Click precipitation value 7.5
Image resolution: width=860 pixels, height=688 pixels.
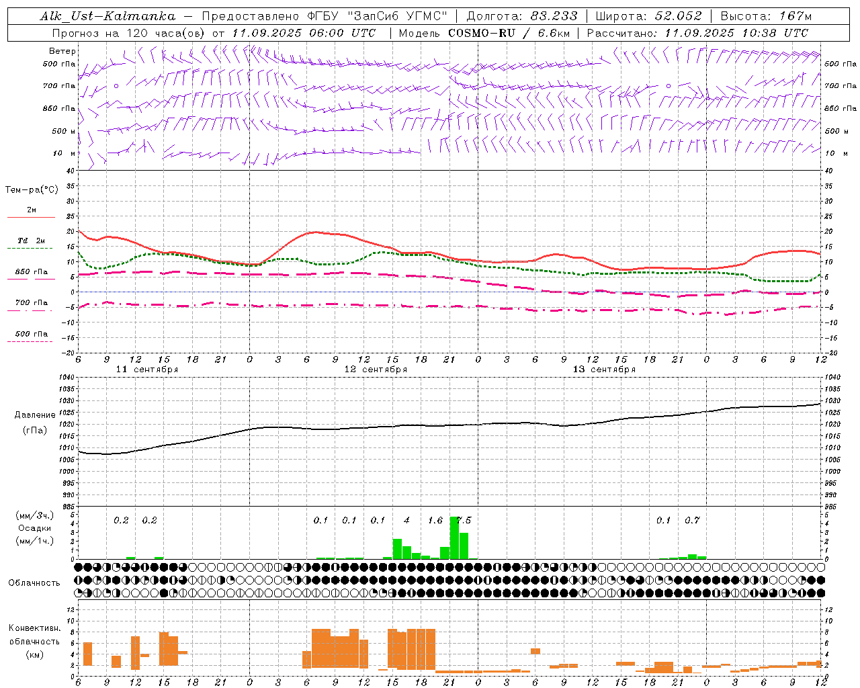(464, 520)
